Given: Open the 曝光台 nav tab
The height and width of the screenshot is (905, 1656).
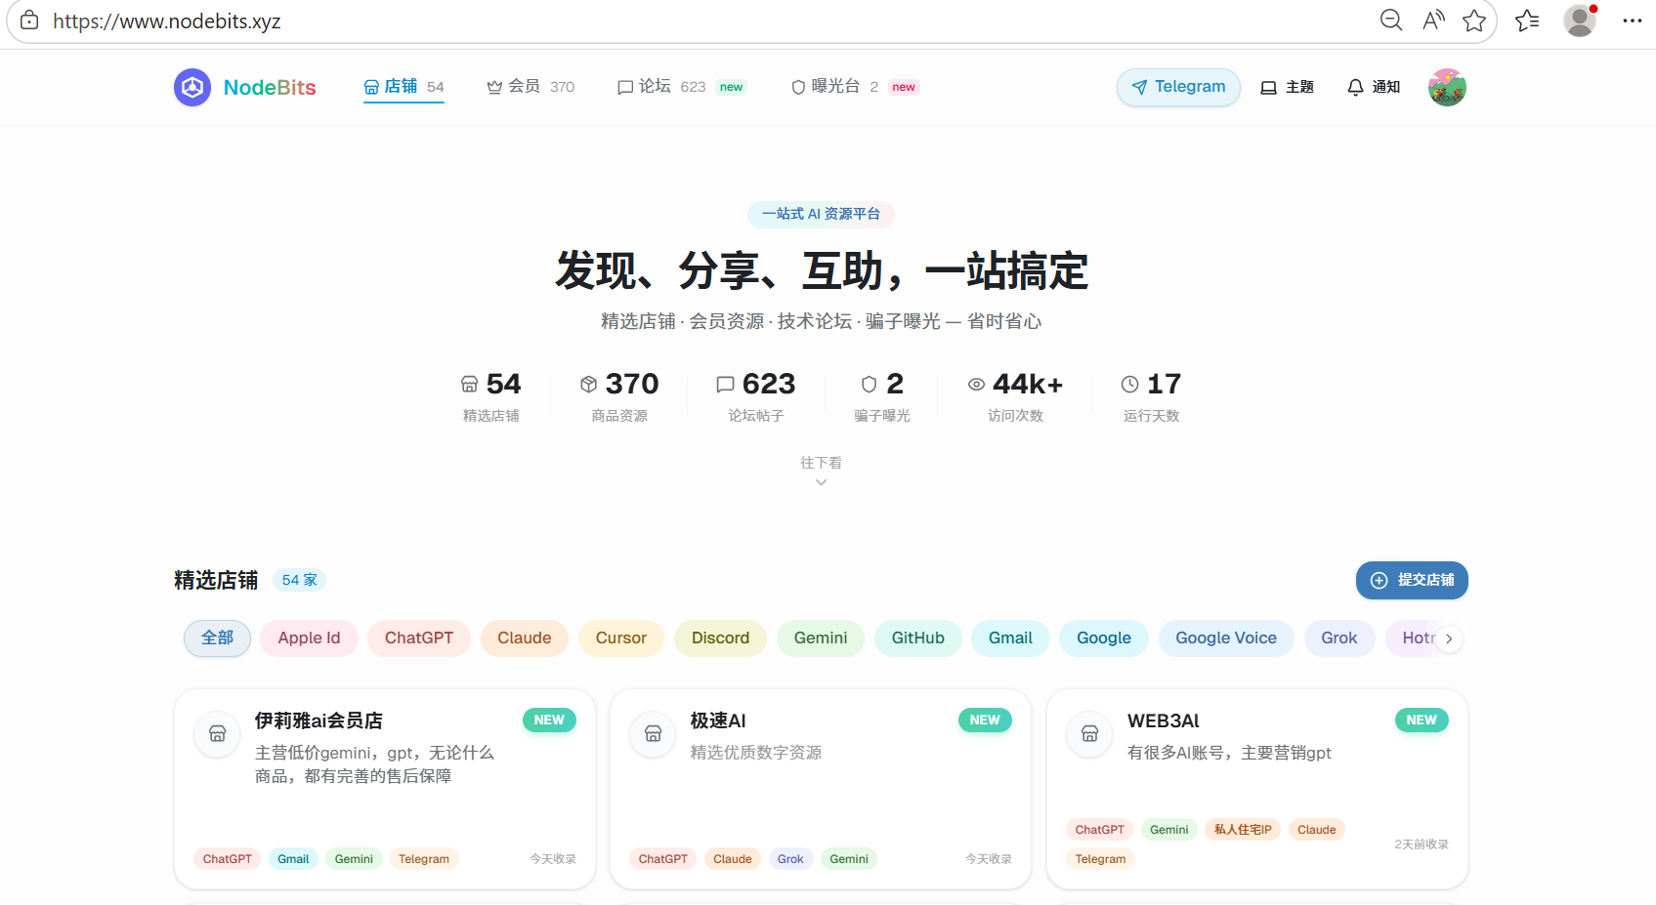Looking at the screenshot, I should (855, 87).
